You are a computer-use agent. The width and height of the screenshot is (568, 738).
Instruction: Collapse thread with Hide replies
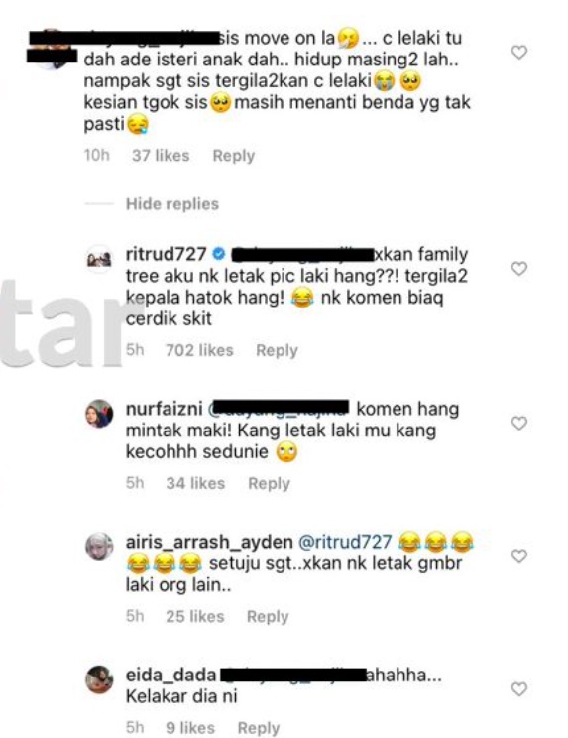[x=172, y=204]
